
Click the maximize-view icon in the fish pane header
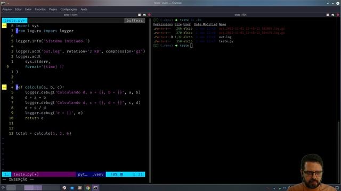pyautogui.click(x=328, y=15)
